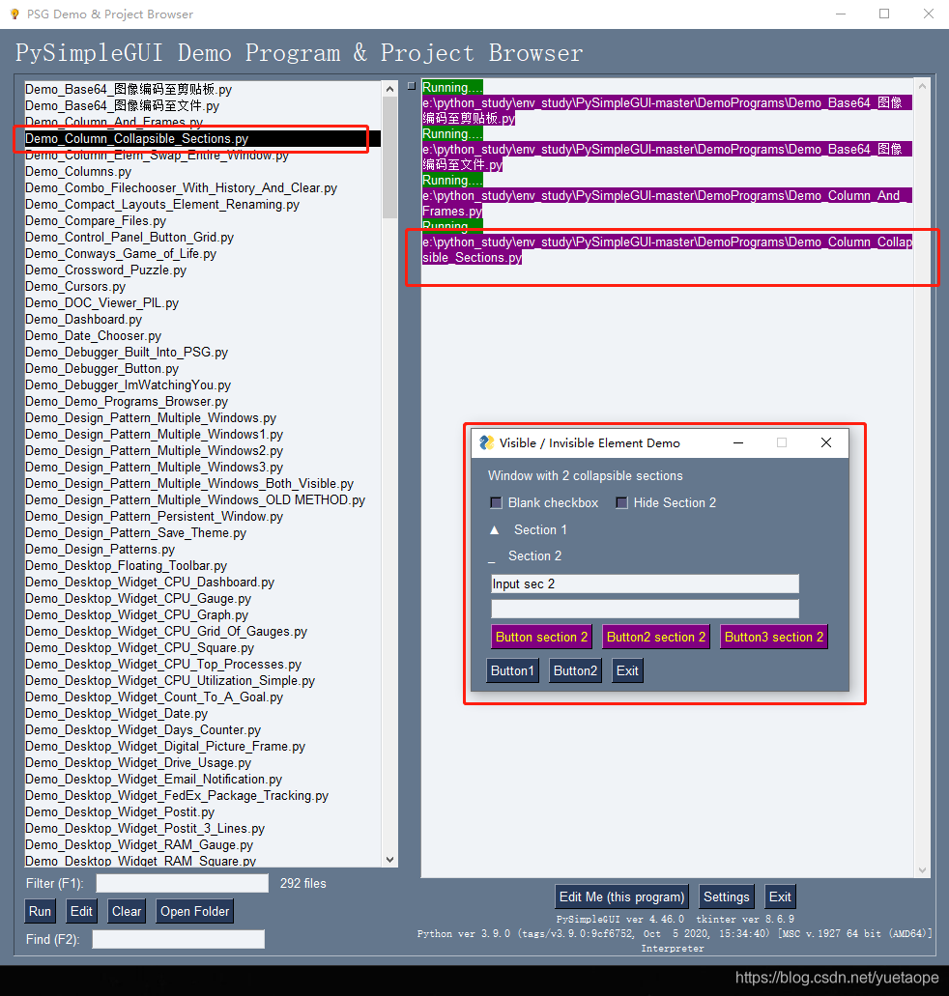Select Demo_DOC_Viewer_PIL.py
This screenshot has height=996, width=949.
click(203, 303)
